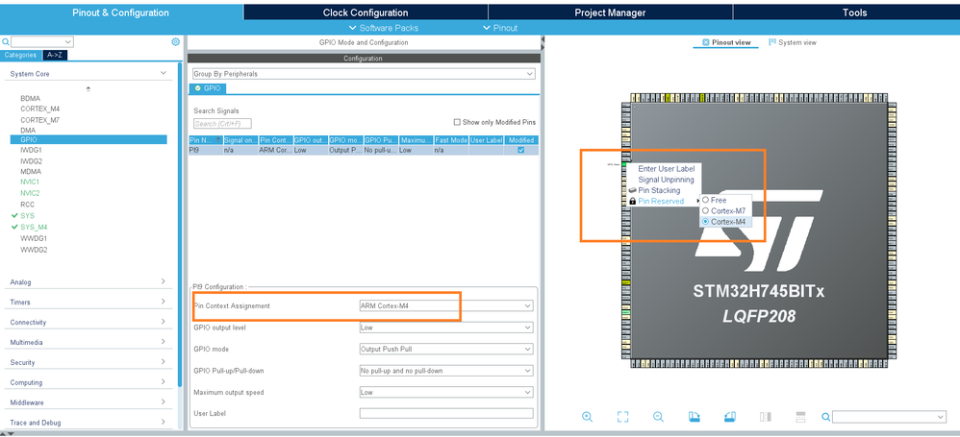960x437 pixels.
Task: Select the Cortex-M7 radio option
Action: click(x=705, y=211)
